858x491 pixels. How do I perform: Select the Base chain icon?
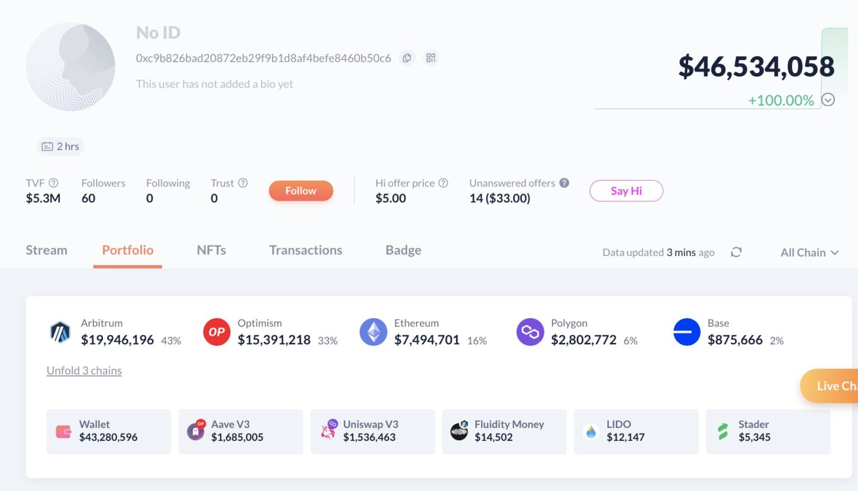point(687,331)
